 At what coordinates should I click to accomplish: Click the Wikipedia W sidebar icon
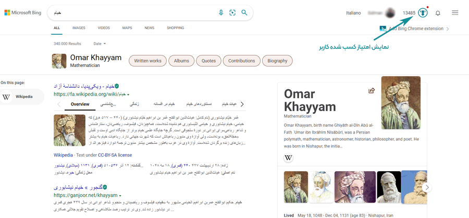(6, 97)
